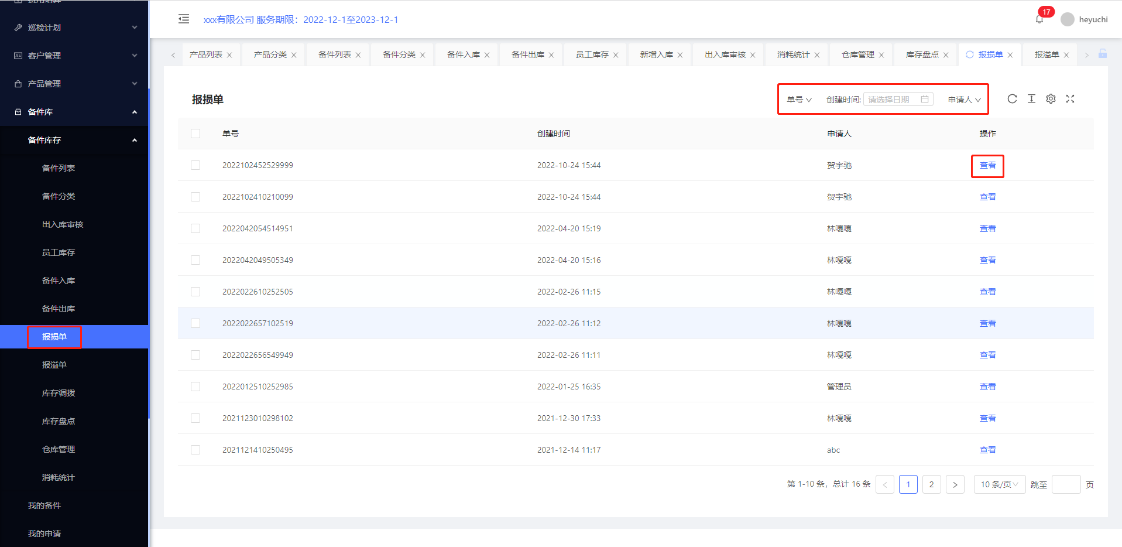This screenshot has width=1122, height=547.
Task: Refresh the 报损单 table with the reload icon
Action: coord(1012,99)
